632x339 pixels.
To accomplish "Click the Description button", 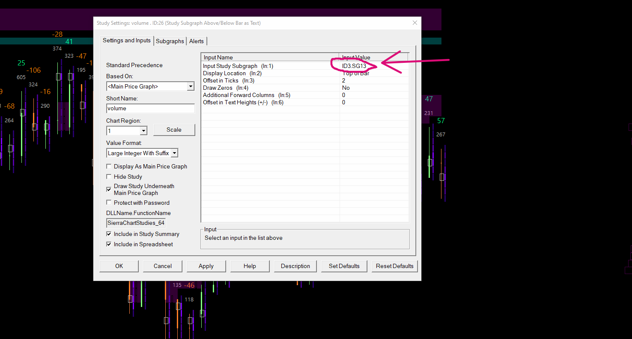I will tap(295, 266).
